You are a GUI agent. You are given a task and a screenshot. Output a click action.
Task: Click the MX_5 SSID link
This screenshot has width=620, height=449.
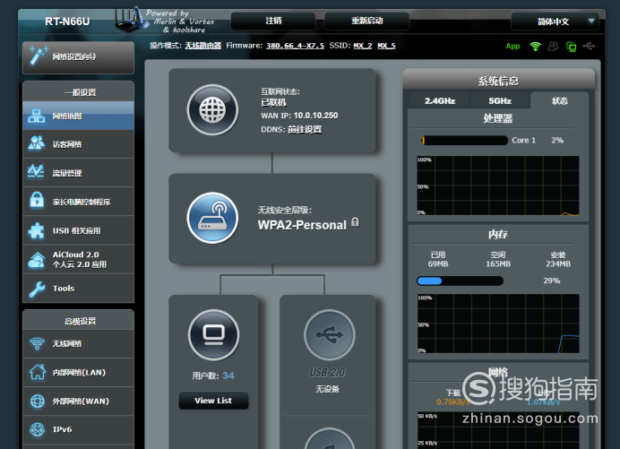point(386,46)
